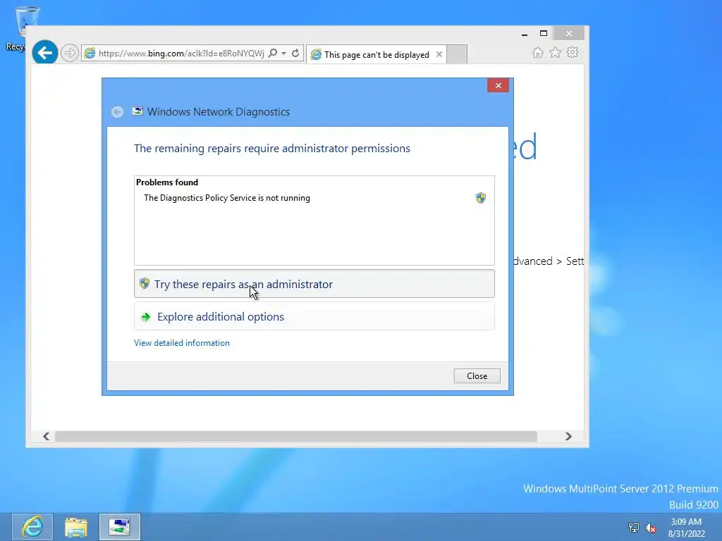Maximize the Internet Explorer window
This screenshot has height=541, width=722.
pos(544,34)
